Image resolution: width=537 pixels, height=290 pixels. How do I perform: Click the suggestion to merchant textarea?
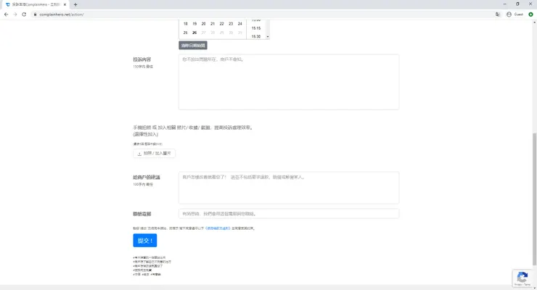coord(289,188)
